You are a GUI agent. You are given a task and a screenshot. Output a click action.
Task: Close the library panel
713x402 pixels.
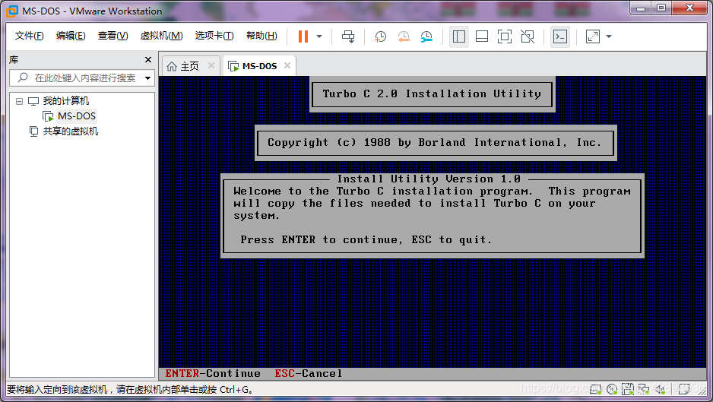coord(147,59)
